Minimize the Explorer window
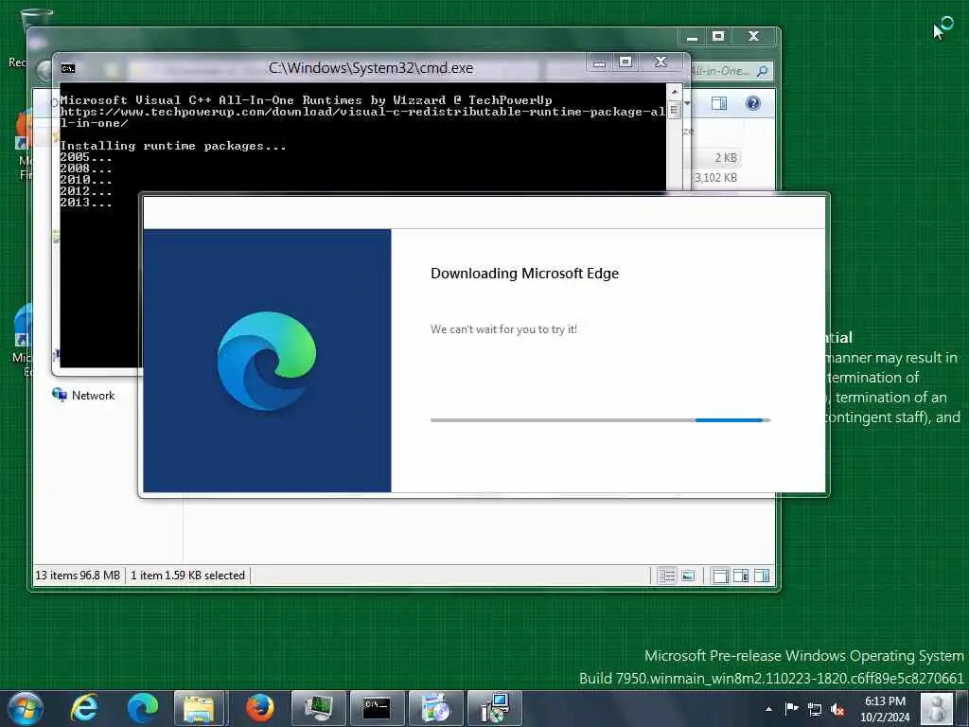Viewport: 969px width, 727px height. [x=692, y=37]
